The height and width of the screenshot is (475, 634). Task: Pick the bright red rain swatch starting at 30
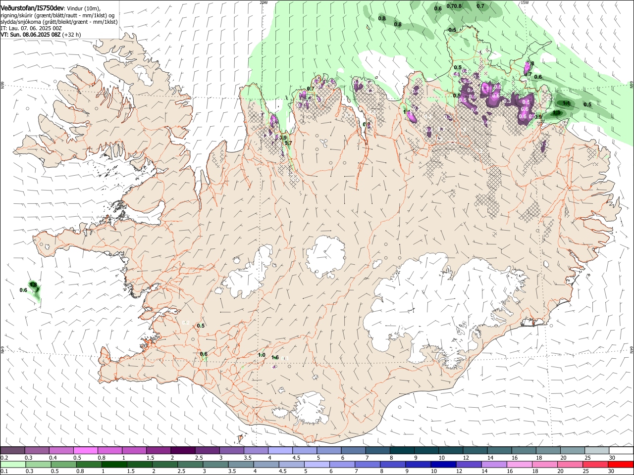(621, 465)
